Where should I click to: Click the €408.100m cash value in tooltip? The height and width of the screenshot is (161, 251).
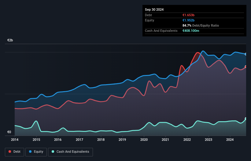191,31
